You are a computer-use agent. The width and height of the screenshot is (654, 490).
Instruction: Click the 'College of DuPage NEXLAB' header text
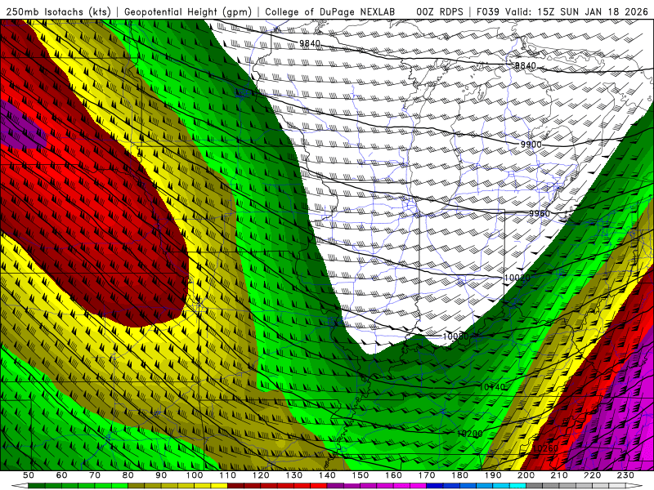(330, 11)
